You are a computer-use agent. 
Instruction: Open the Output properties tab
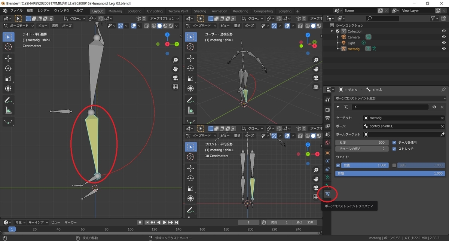(328, 118)
